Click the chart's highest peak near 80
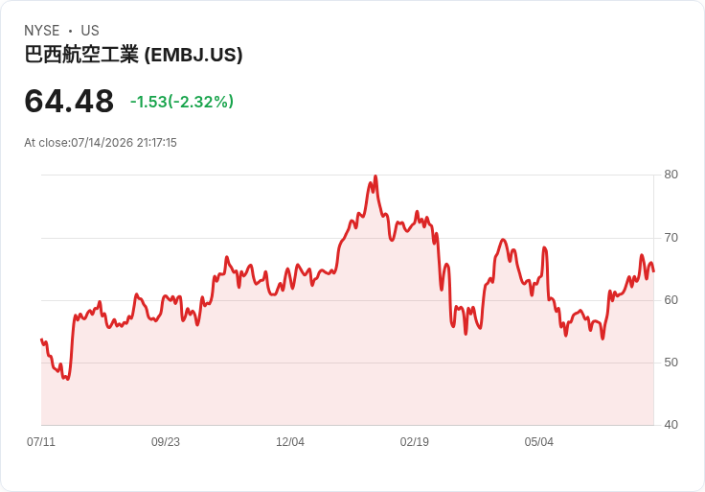This screenshot has height=492, width=705. pyautogui.click(x=375, y=176)
